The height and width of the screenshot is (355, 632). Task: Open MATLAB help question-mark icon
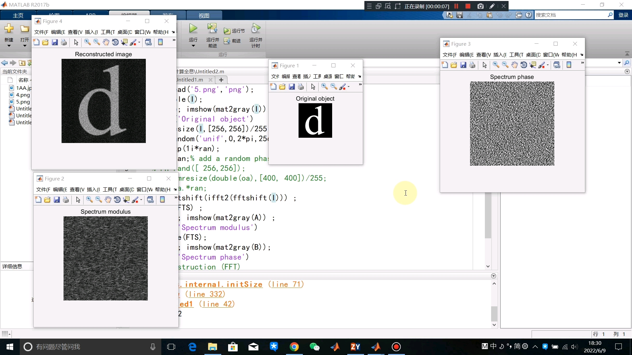[529, 15]
